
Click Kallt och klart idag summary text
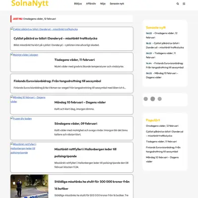pos(74,109)
